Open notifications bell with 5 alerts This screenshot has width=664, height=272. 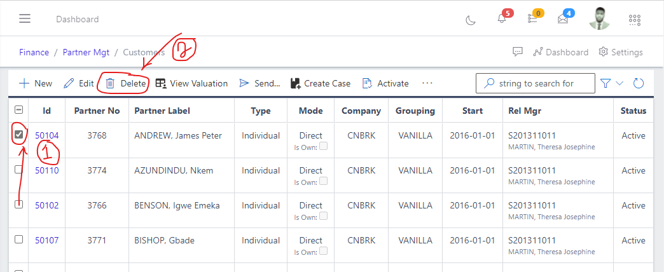(x=502, y=19)
